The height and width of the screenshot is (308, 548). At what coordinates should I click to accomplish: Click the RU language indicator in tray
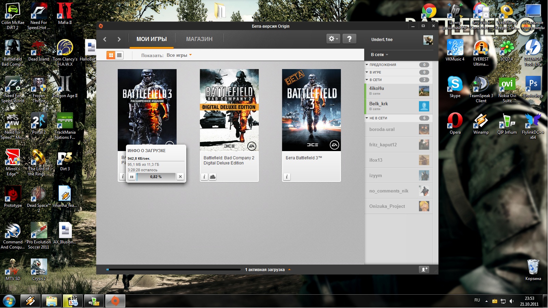(x=477, y=300)
